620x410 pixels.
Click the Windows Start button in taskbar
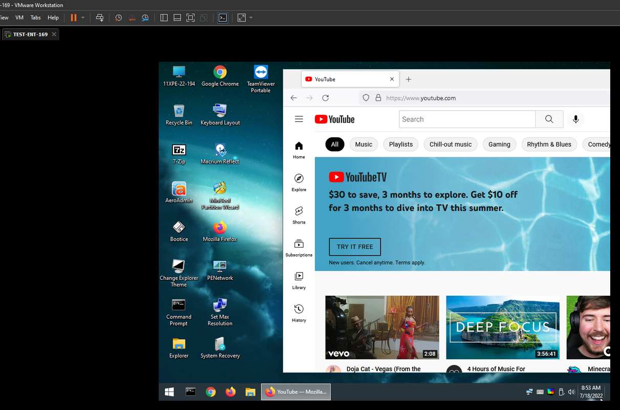tap(169, 392)
